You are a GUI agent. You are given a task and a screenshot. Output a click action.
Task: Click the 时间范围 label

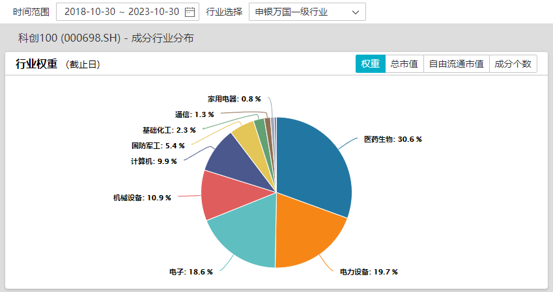31,12
